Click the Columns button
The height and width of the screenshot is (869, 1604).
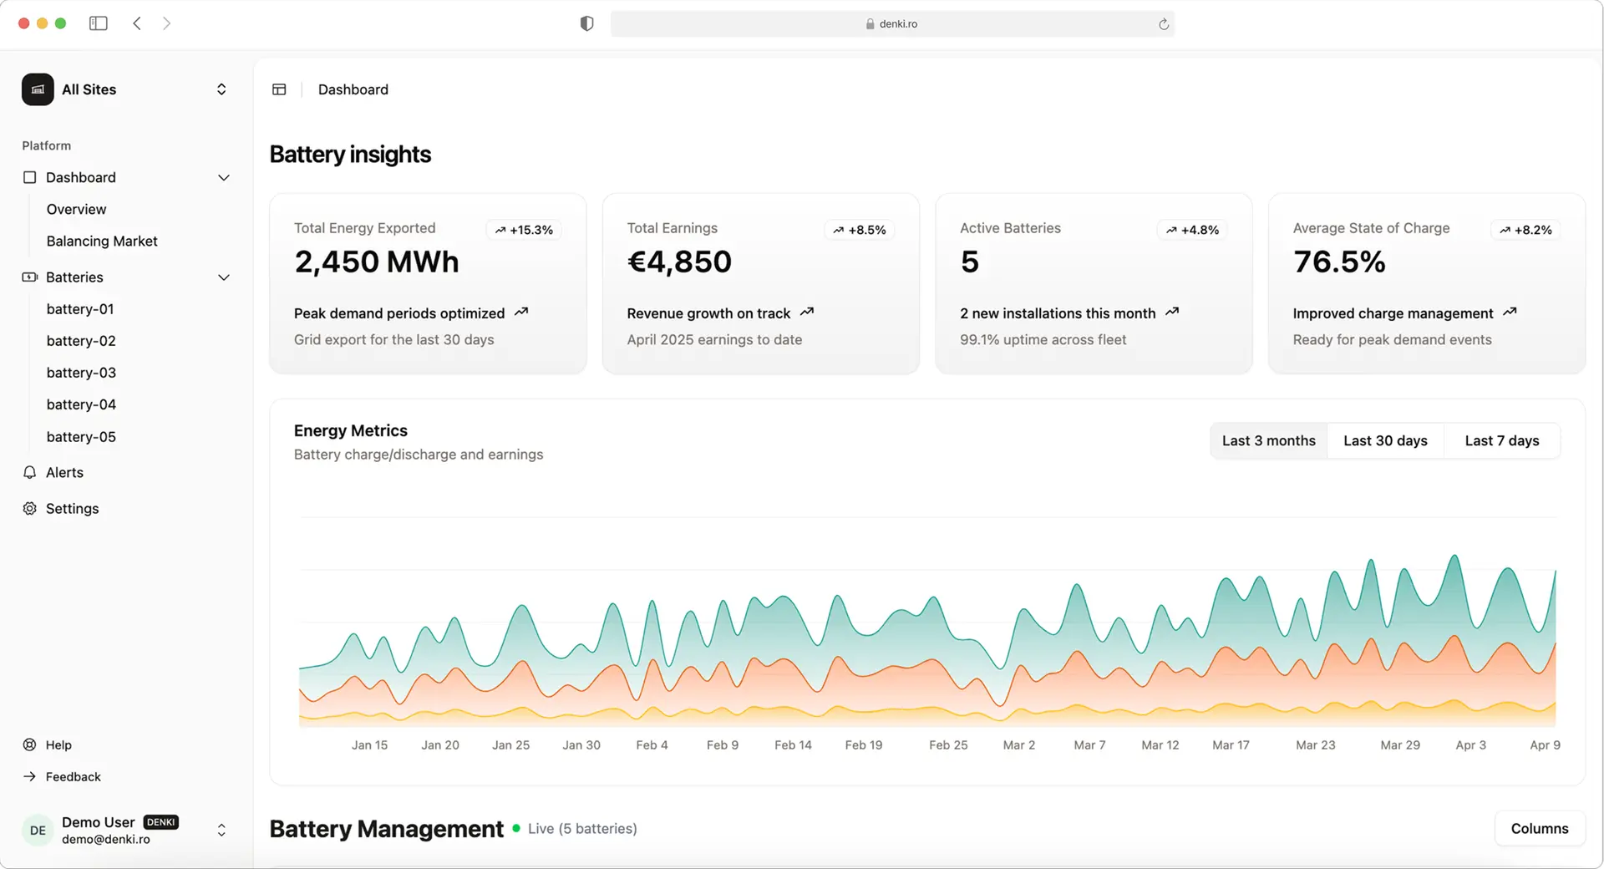[x=1539, y=828]
